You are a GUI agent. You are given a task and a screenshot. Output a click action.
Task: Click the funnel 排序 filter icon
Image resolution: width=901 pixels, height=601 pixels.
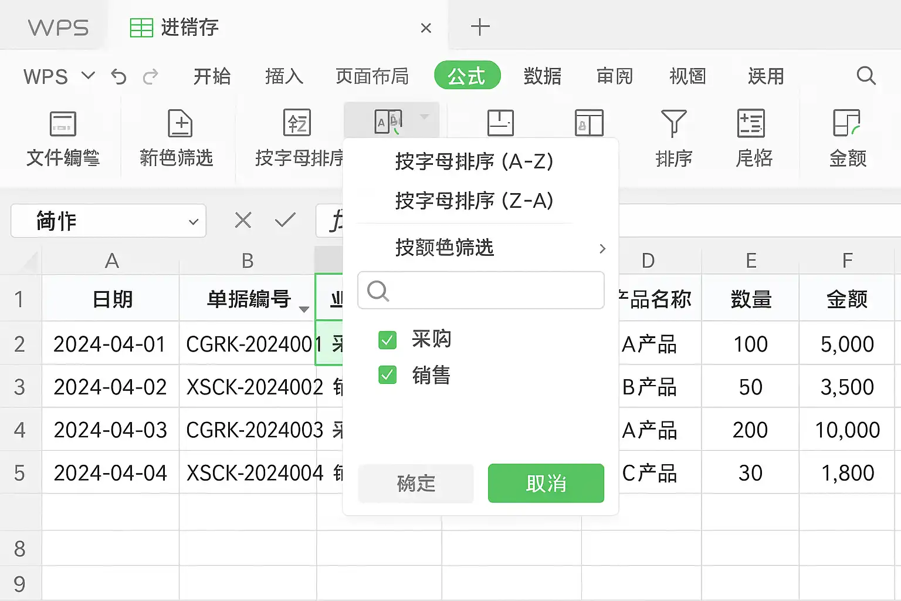click(673, 124)
